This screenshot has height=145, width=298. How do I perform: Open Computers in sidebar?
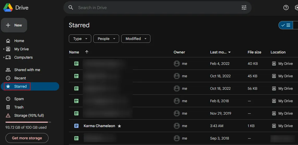(x=23, y=58)
